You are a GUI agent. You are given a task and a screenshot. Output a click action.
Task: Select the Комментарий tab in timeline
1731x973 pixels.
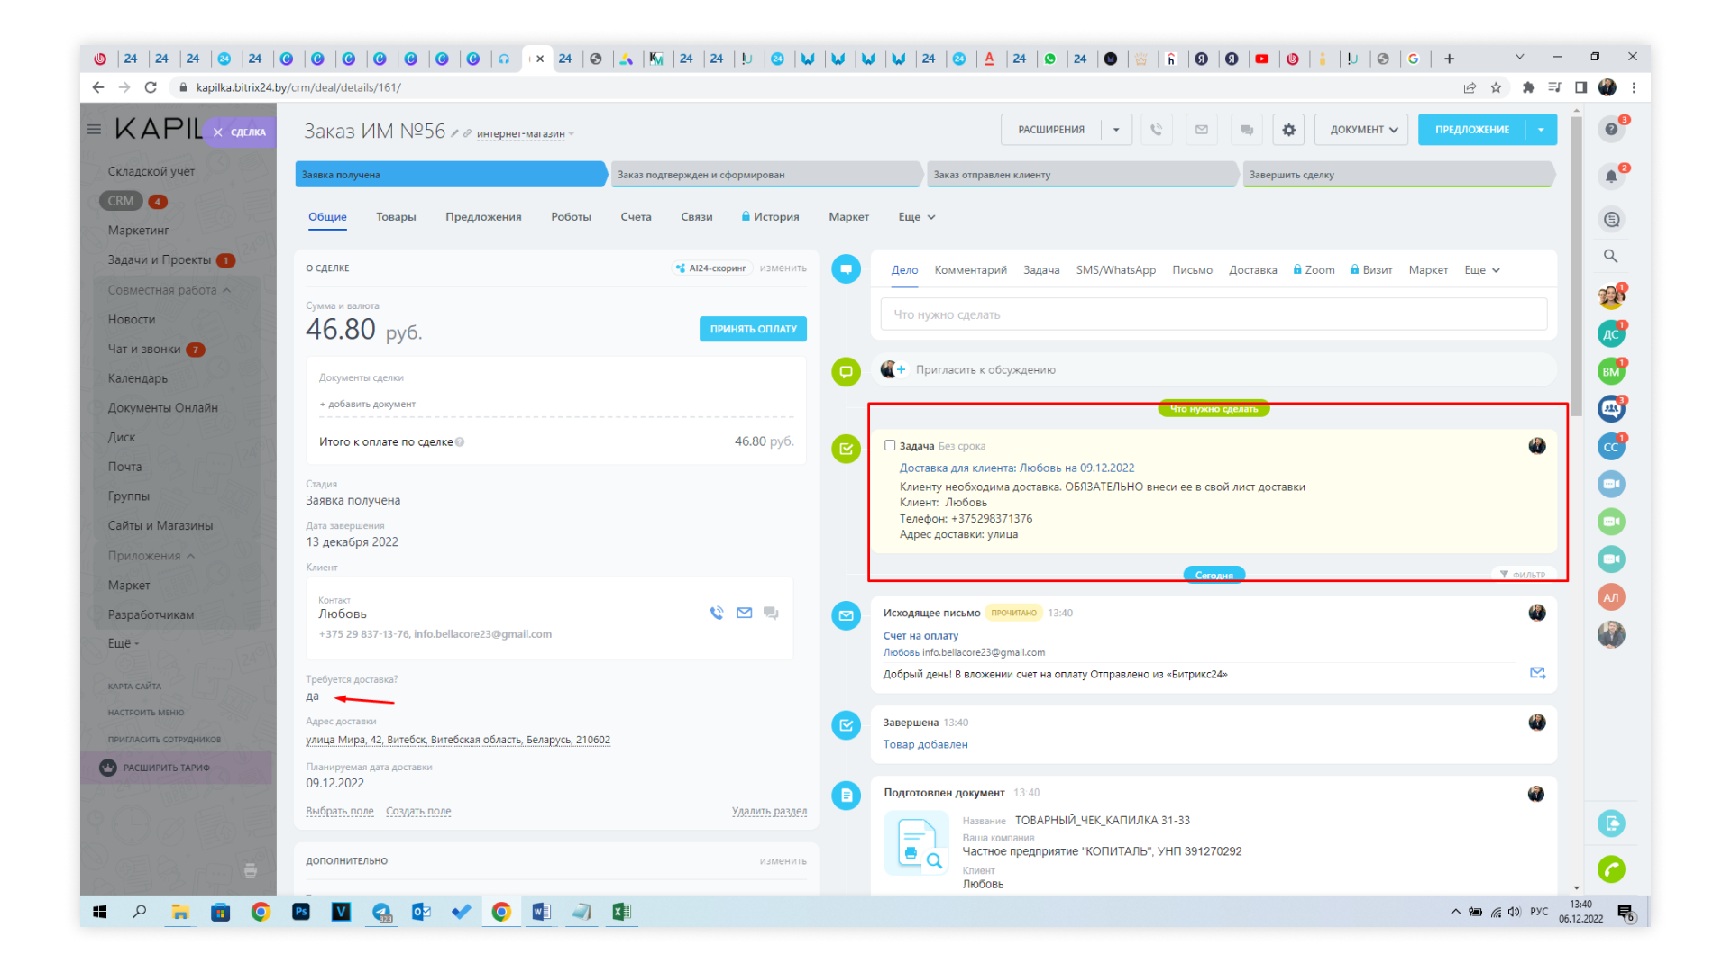(970, 270)
